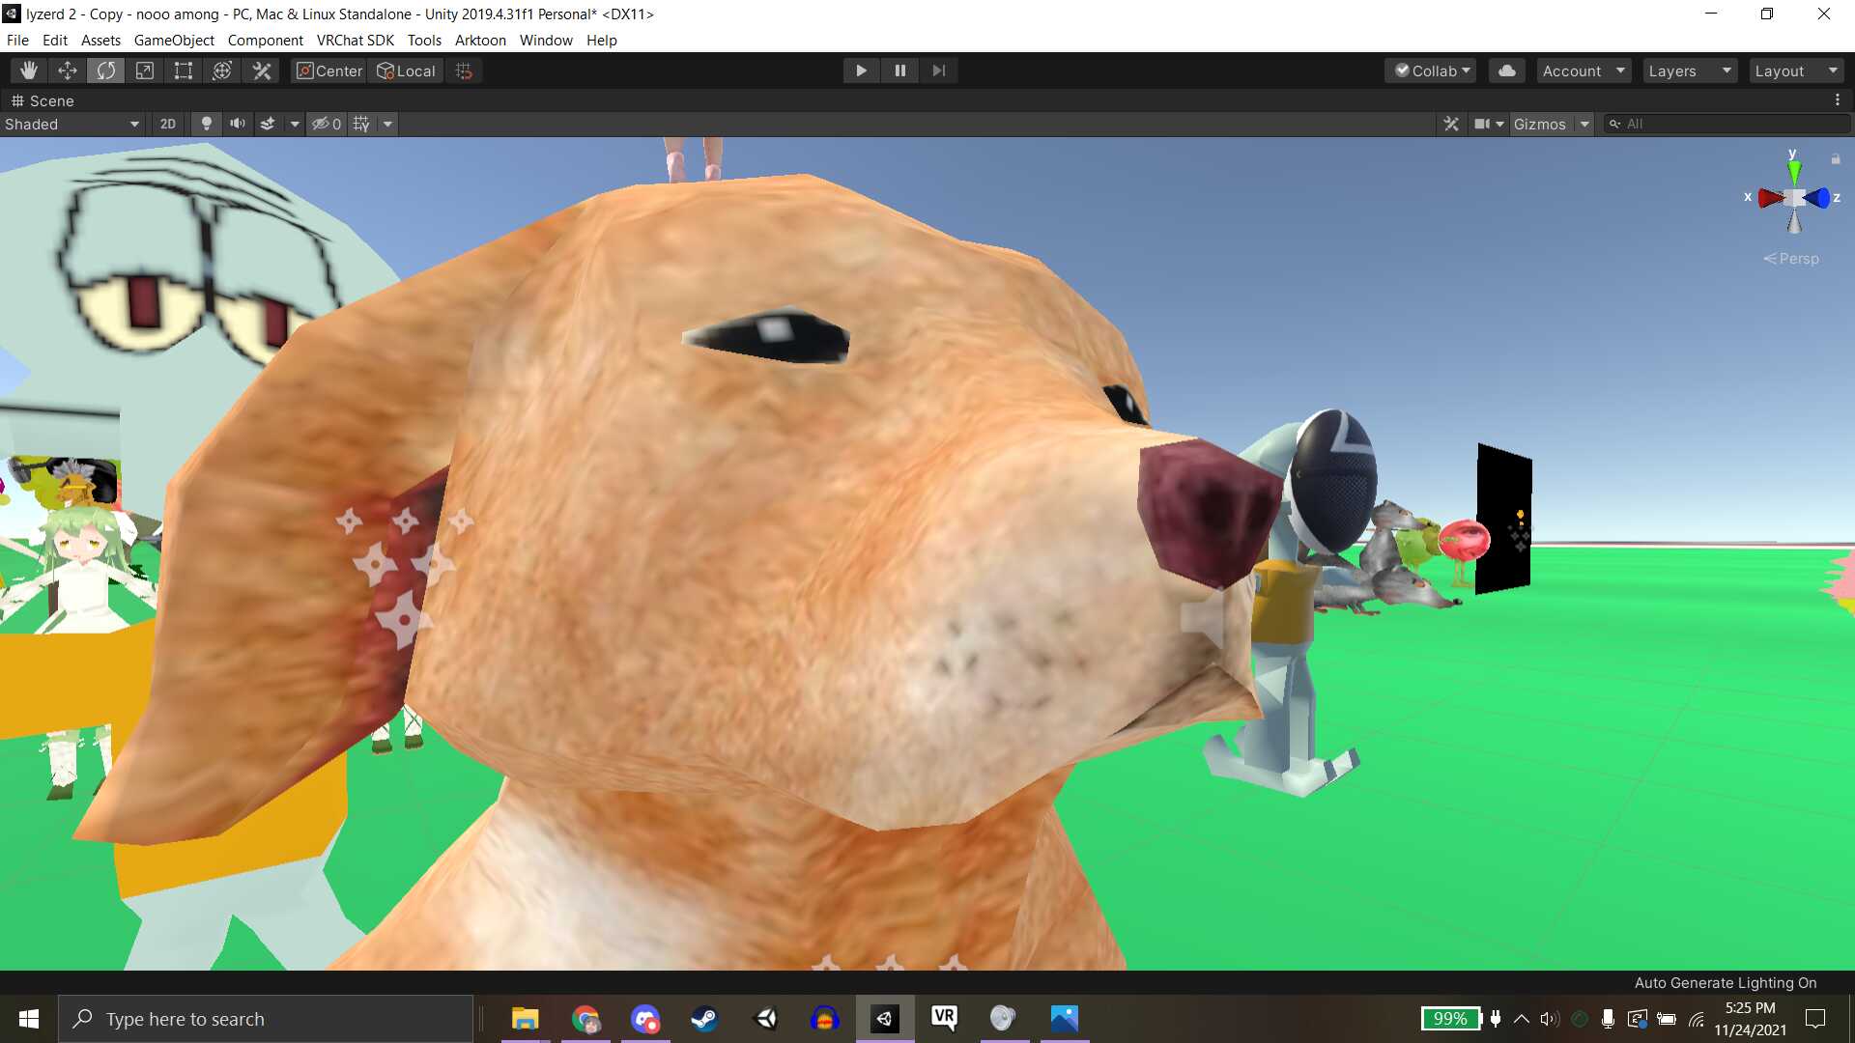The height and width of the screenshot is (1043, 1855).
Task: Open the Layers dropdown
Action: (x=1689, y=70)
